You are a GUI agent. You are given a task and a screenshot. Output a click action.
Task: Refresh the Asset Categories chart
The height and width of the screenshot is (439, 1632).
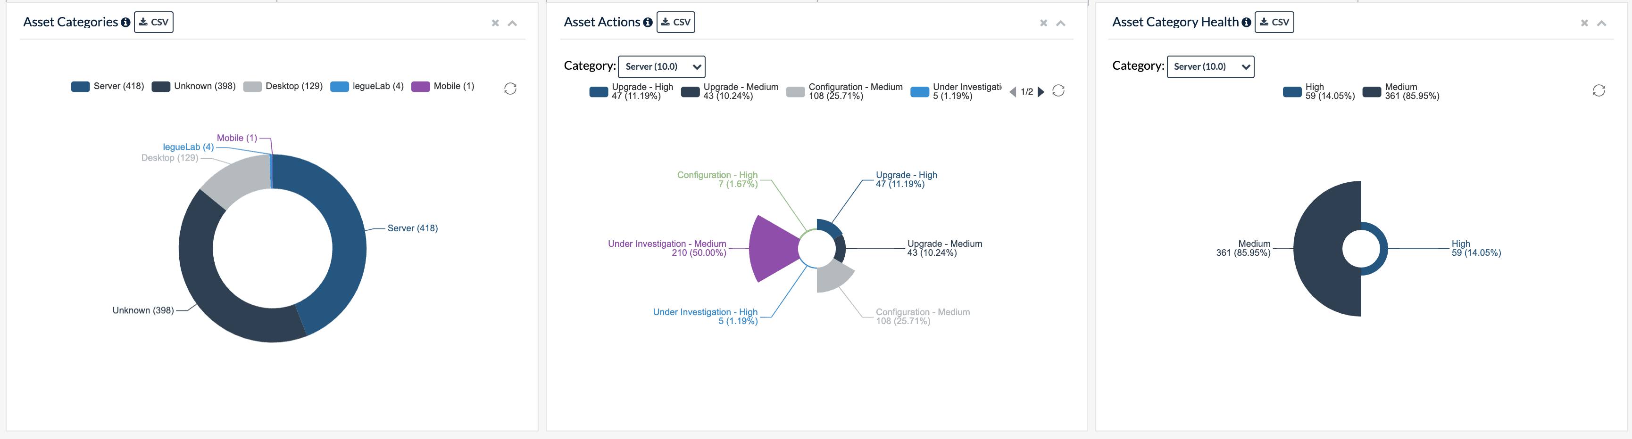click(510, 89)
